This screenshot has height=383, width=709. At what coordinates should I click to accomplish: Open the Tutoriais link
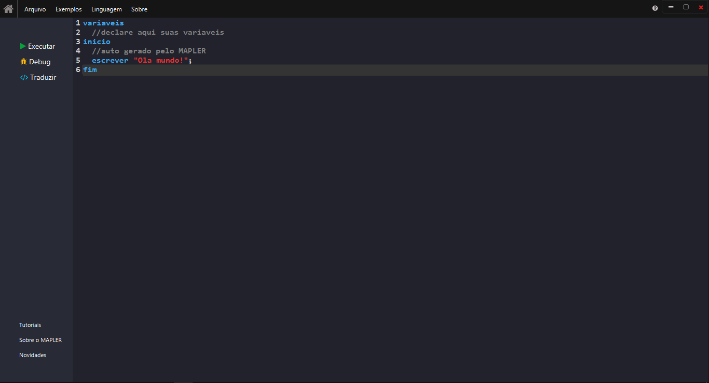tap(30, 325)
